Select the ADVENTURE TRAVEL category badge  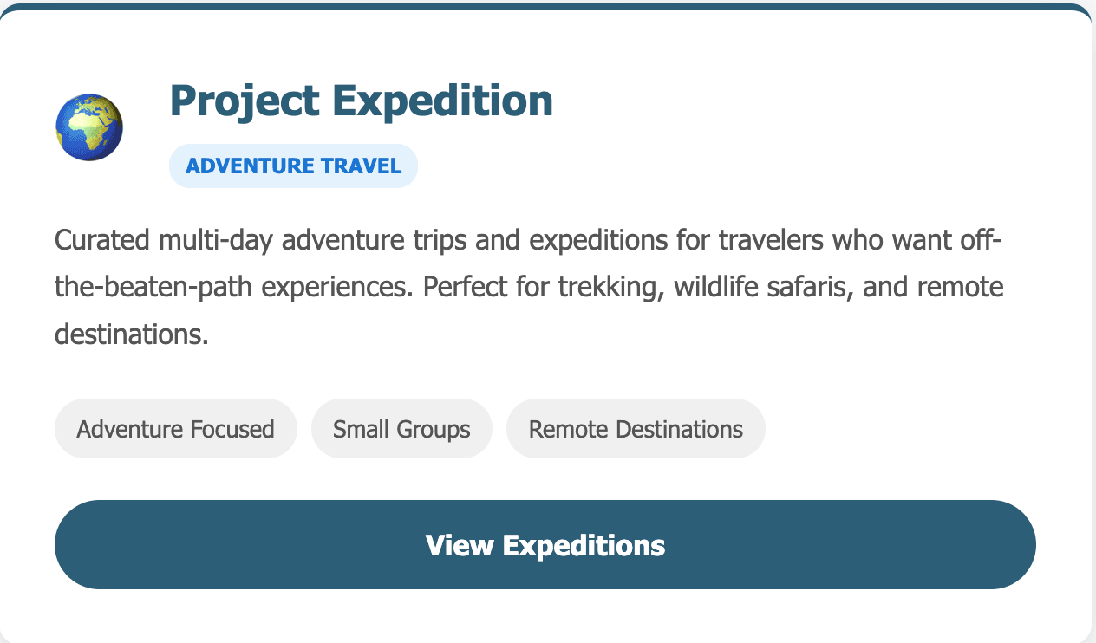(293, 166)
